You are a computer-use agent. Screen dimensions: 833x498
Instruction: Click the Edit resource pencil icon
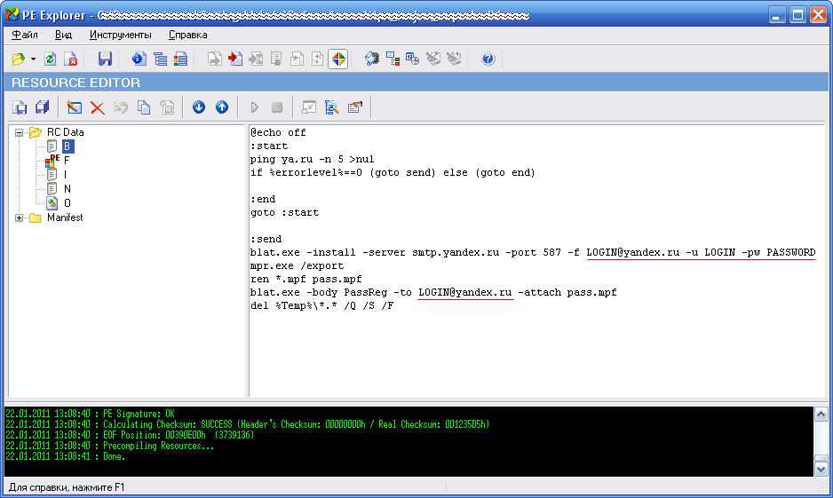coord(75,107)
